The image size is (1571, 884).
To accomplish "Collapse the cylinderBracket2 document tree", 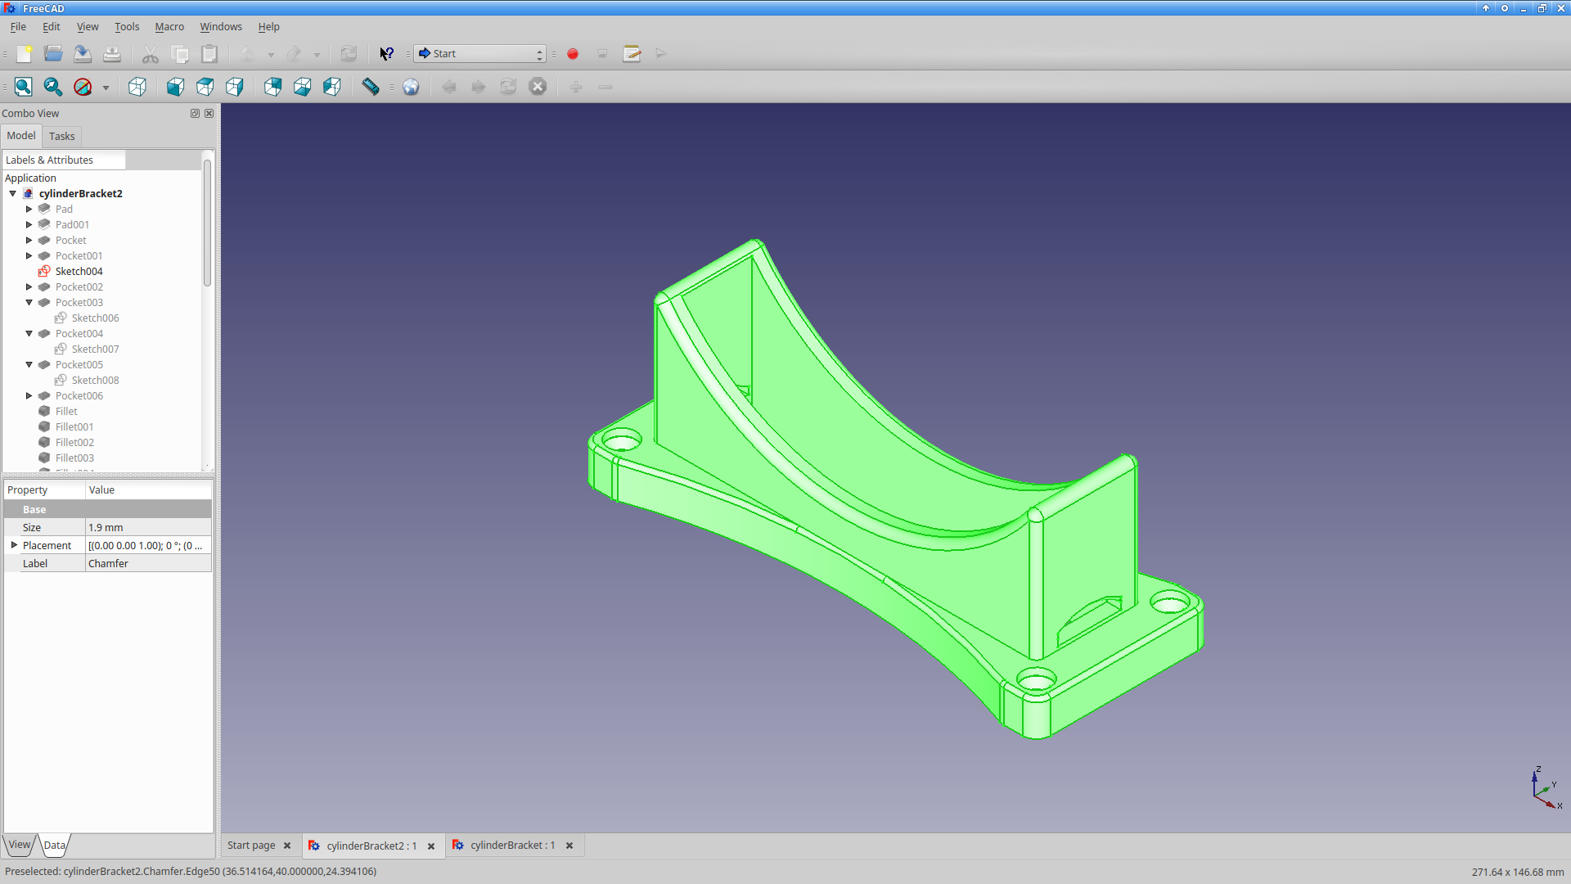I will [13, 194].
